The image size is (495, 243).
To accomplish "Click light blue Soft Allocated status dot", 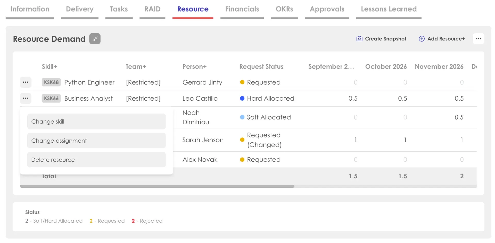I will 242,117.
